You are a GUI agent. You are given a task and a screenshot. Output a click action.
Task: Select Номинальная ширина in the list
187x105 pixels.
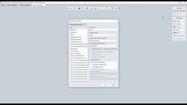tap(79, 42)
